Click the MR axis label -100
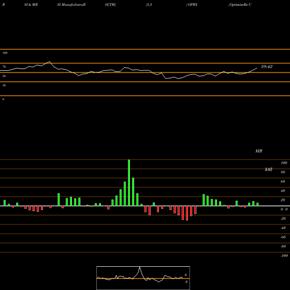 click(x=284, y=256)
